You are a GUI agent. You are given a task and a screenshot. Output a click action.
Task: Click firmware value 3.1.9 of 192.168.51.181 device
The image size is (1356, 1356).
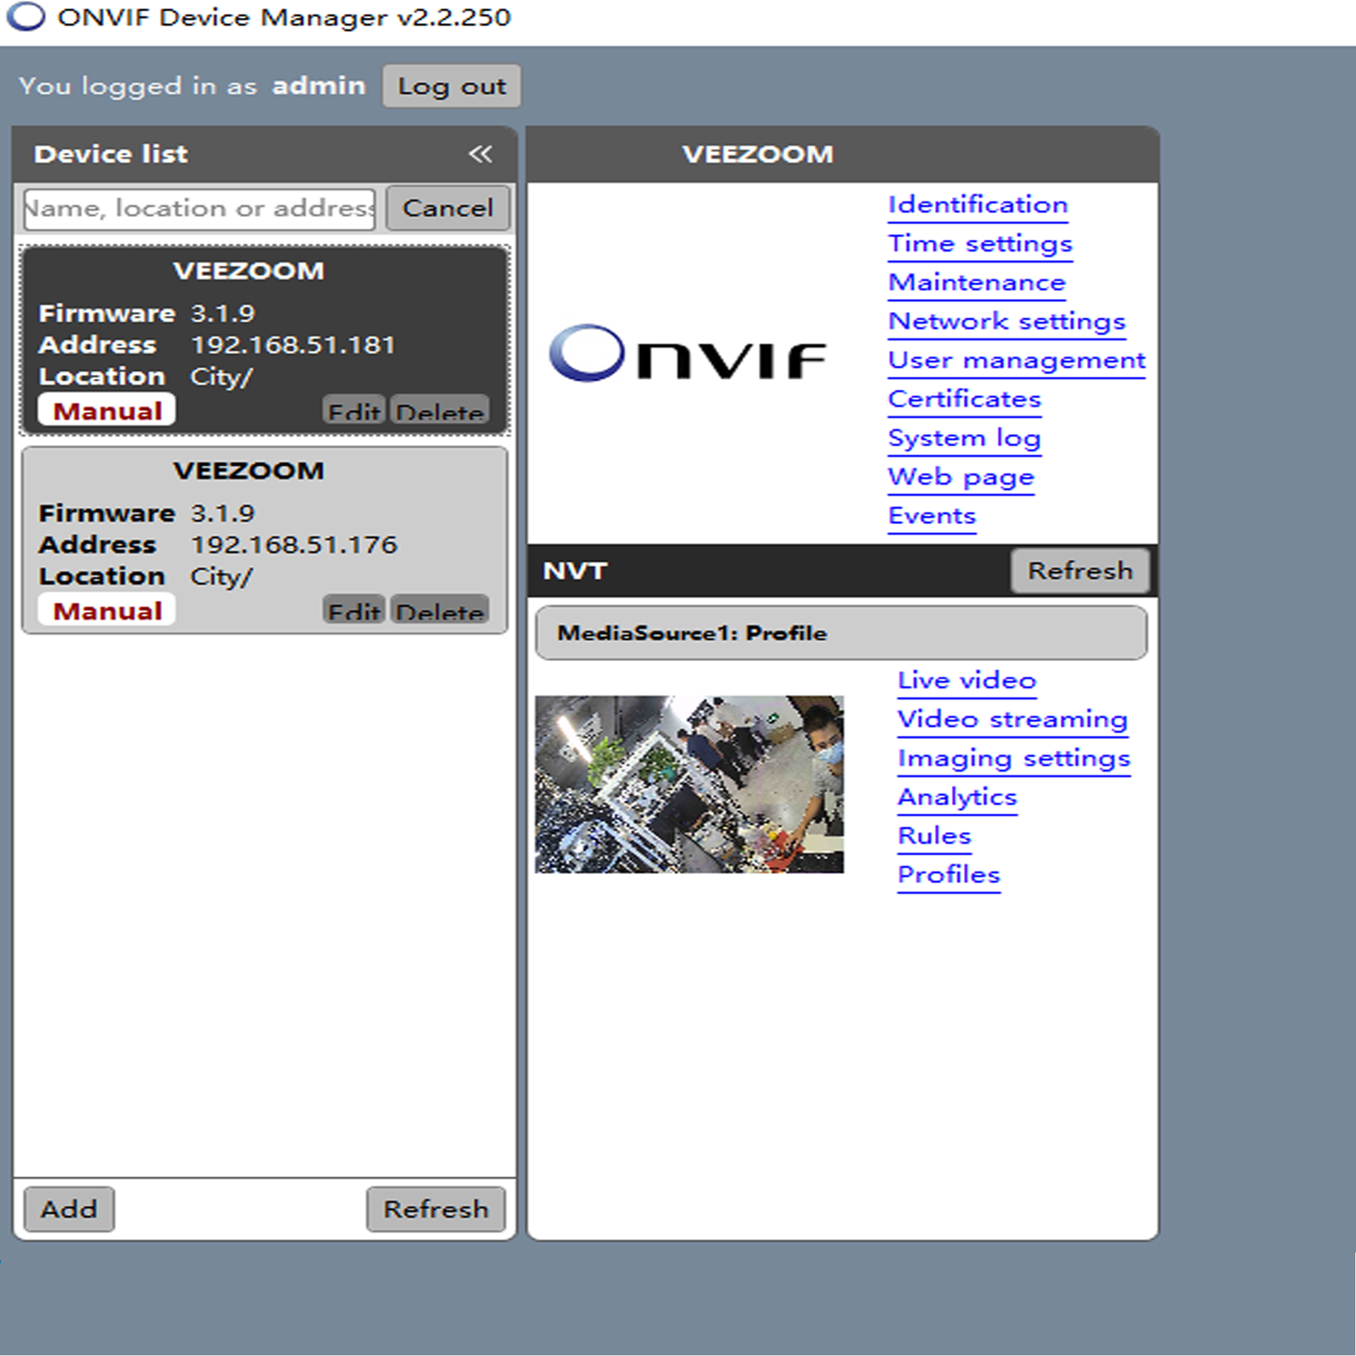222,313
